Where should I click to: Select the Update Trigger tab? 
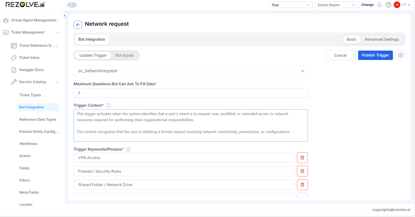tap(93, 55)
